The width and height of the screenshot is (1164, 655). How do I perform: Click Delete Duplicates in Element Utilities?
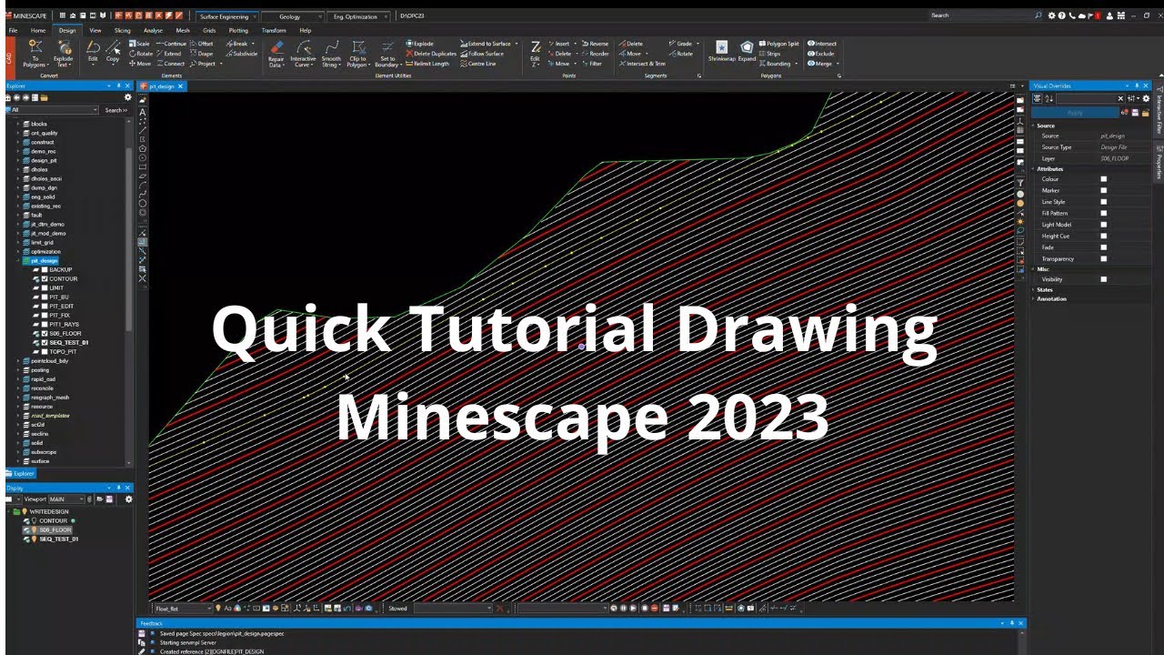[x=431, y=54]
